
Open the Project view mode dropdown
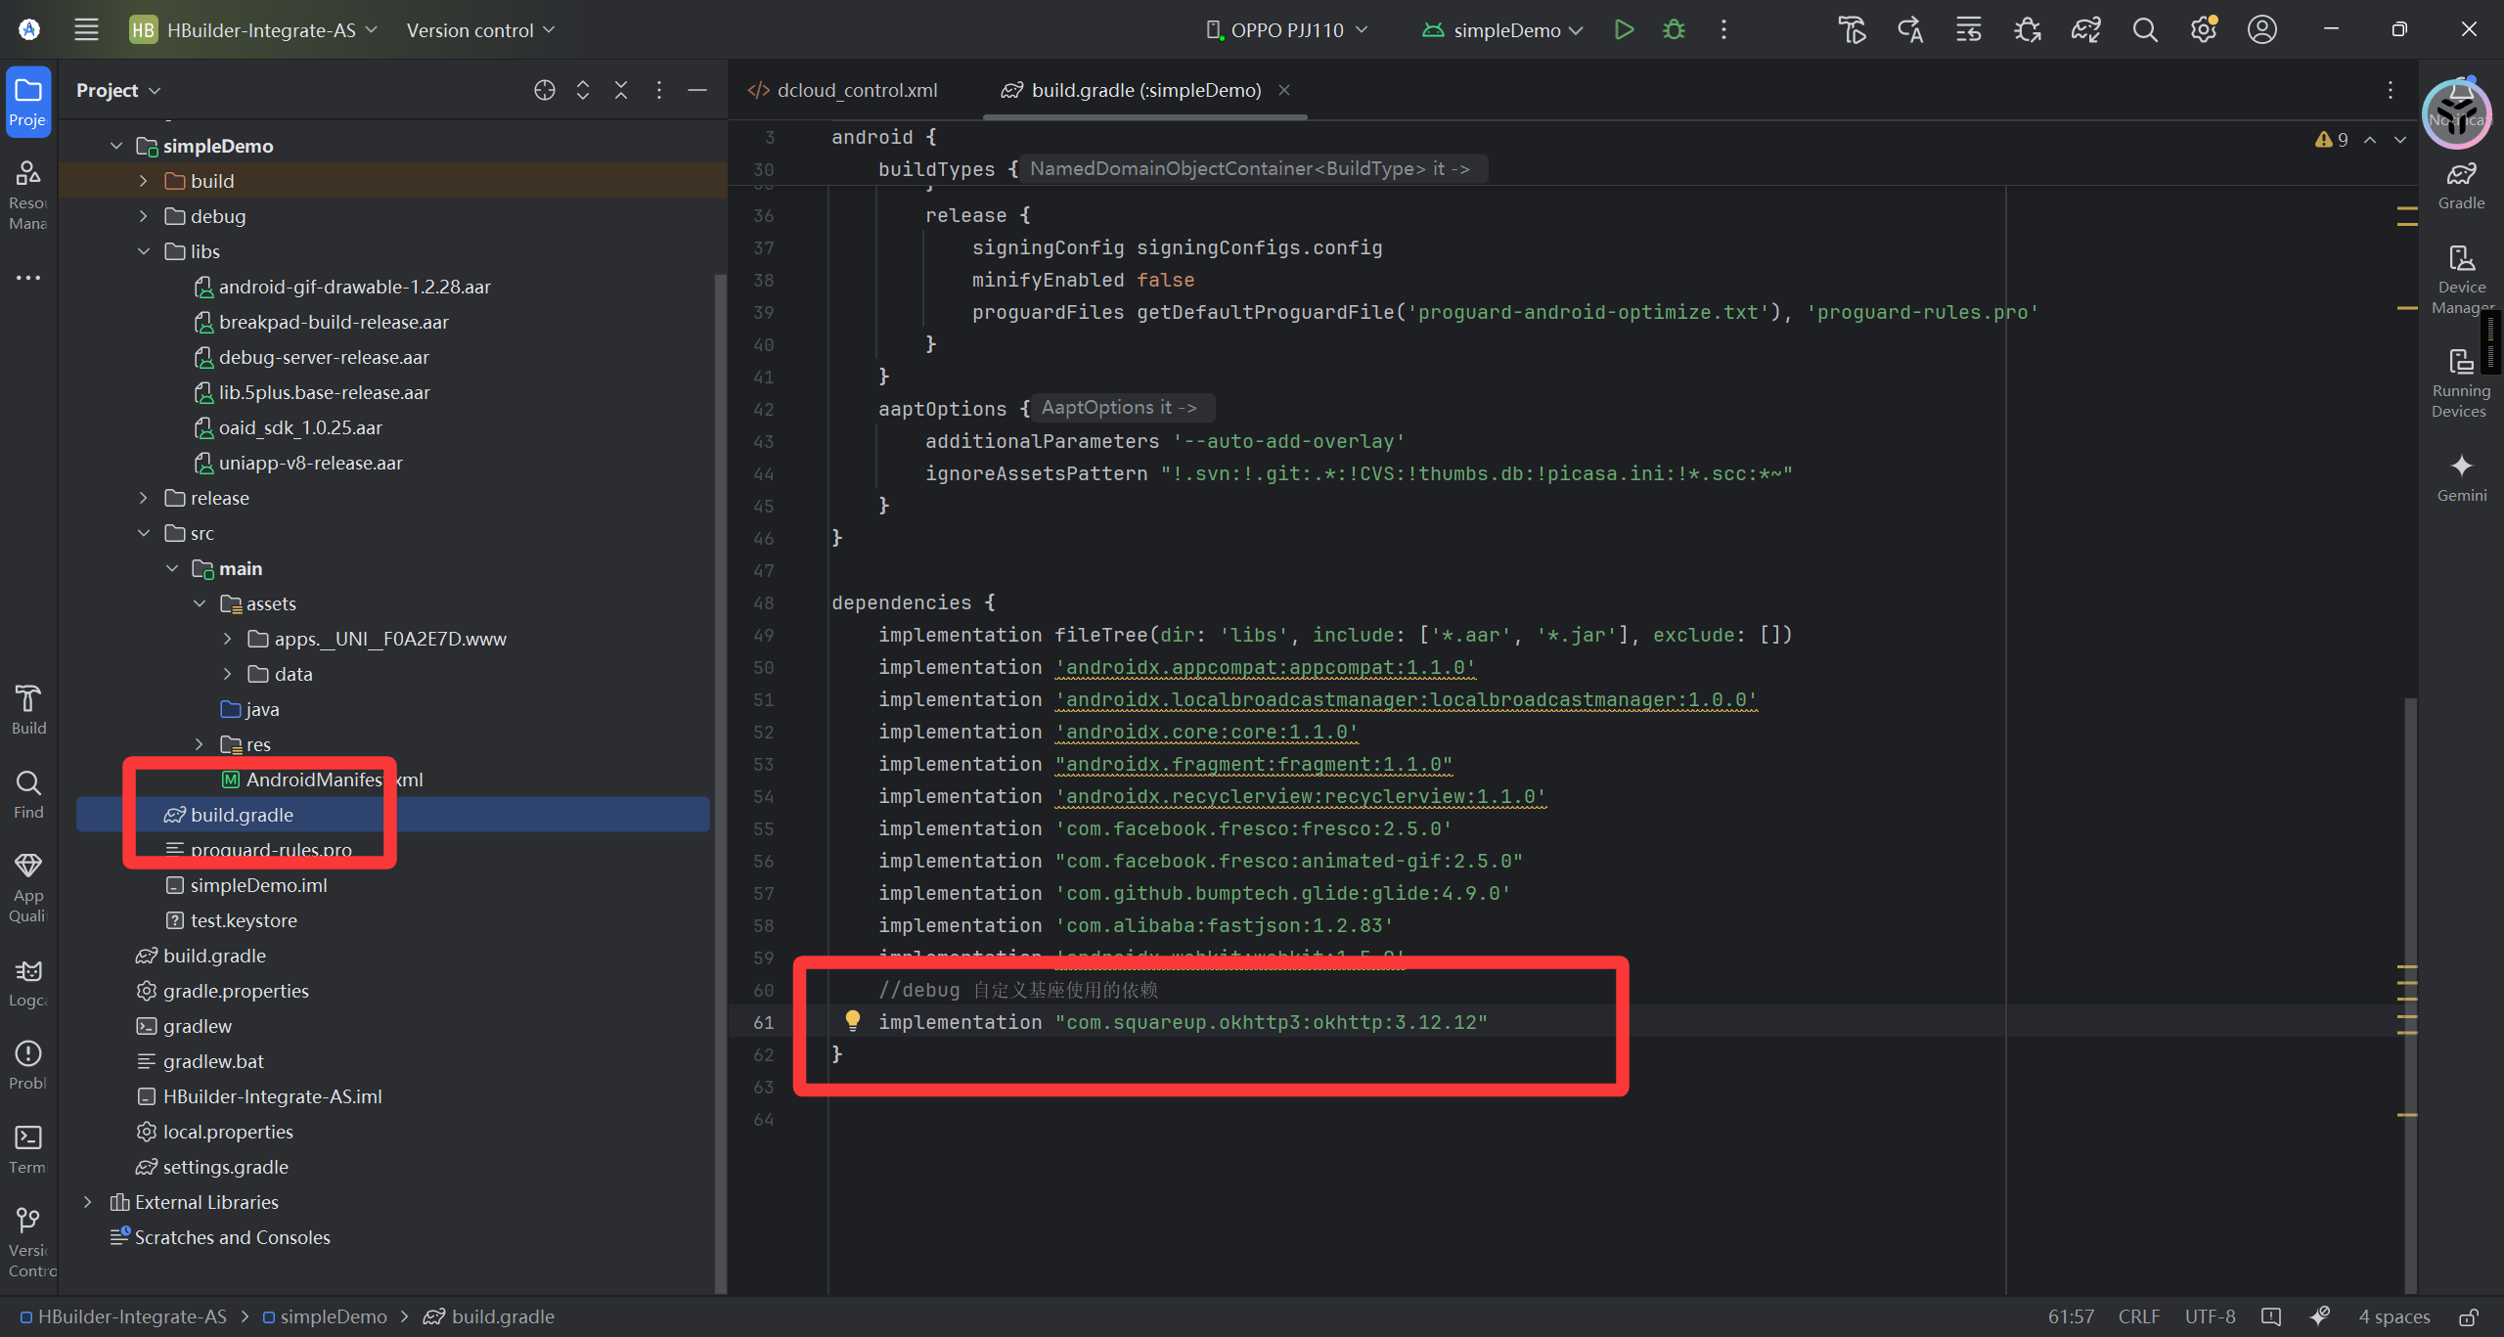[x=118, y=90]
